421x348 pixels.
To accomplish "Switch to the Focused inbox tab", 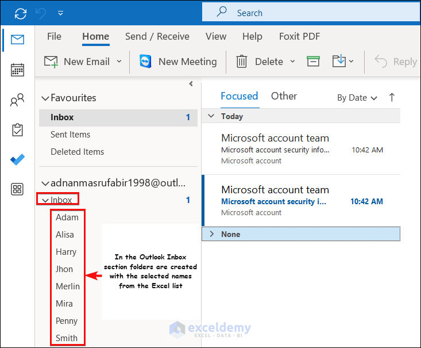I will 240,96.
